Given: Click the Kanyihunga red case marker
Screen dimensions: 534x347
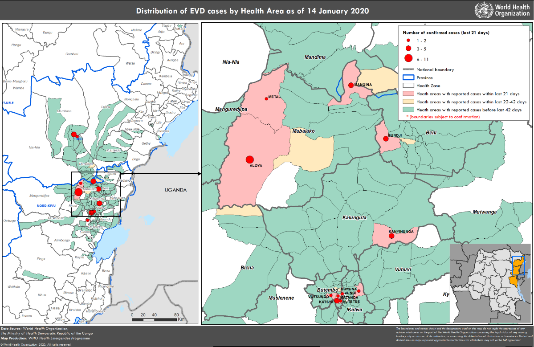Looking at the screenshot, I should coord(391,236).
